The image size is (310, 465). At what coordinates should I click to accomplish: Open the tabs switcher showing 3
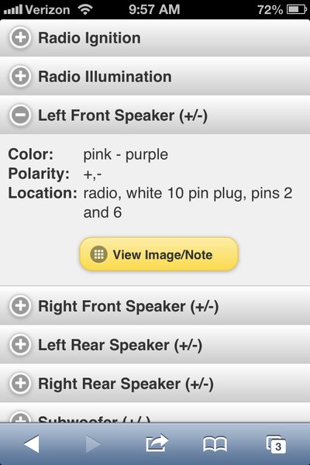[x=276, y=444]
